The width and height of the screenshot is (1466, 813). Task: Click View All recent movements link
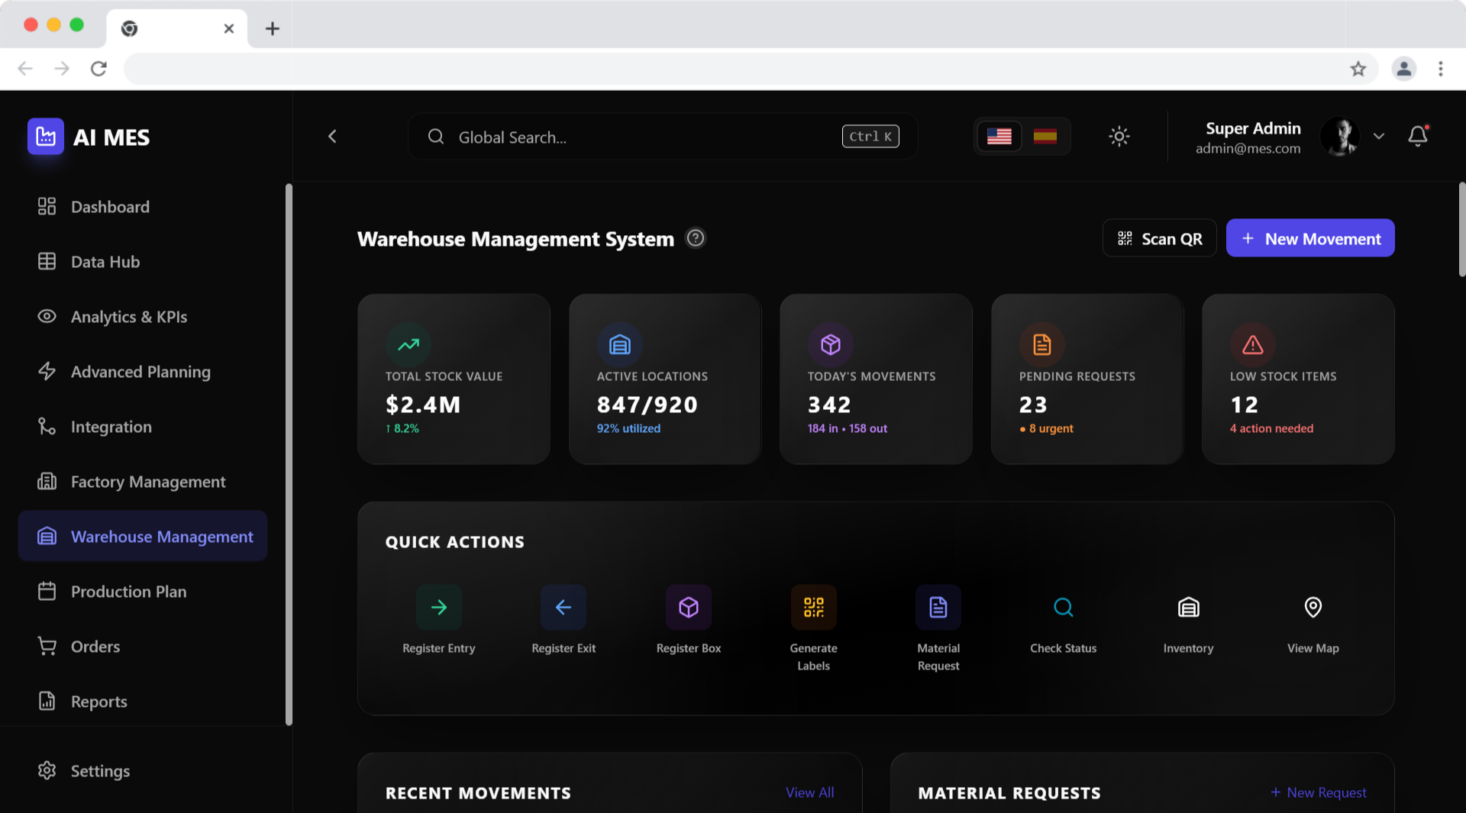point(810,793)
